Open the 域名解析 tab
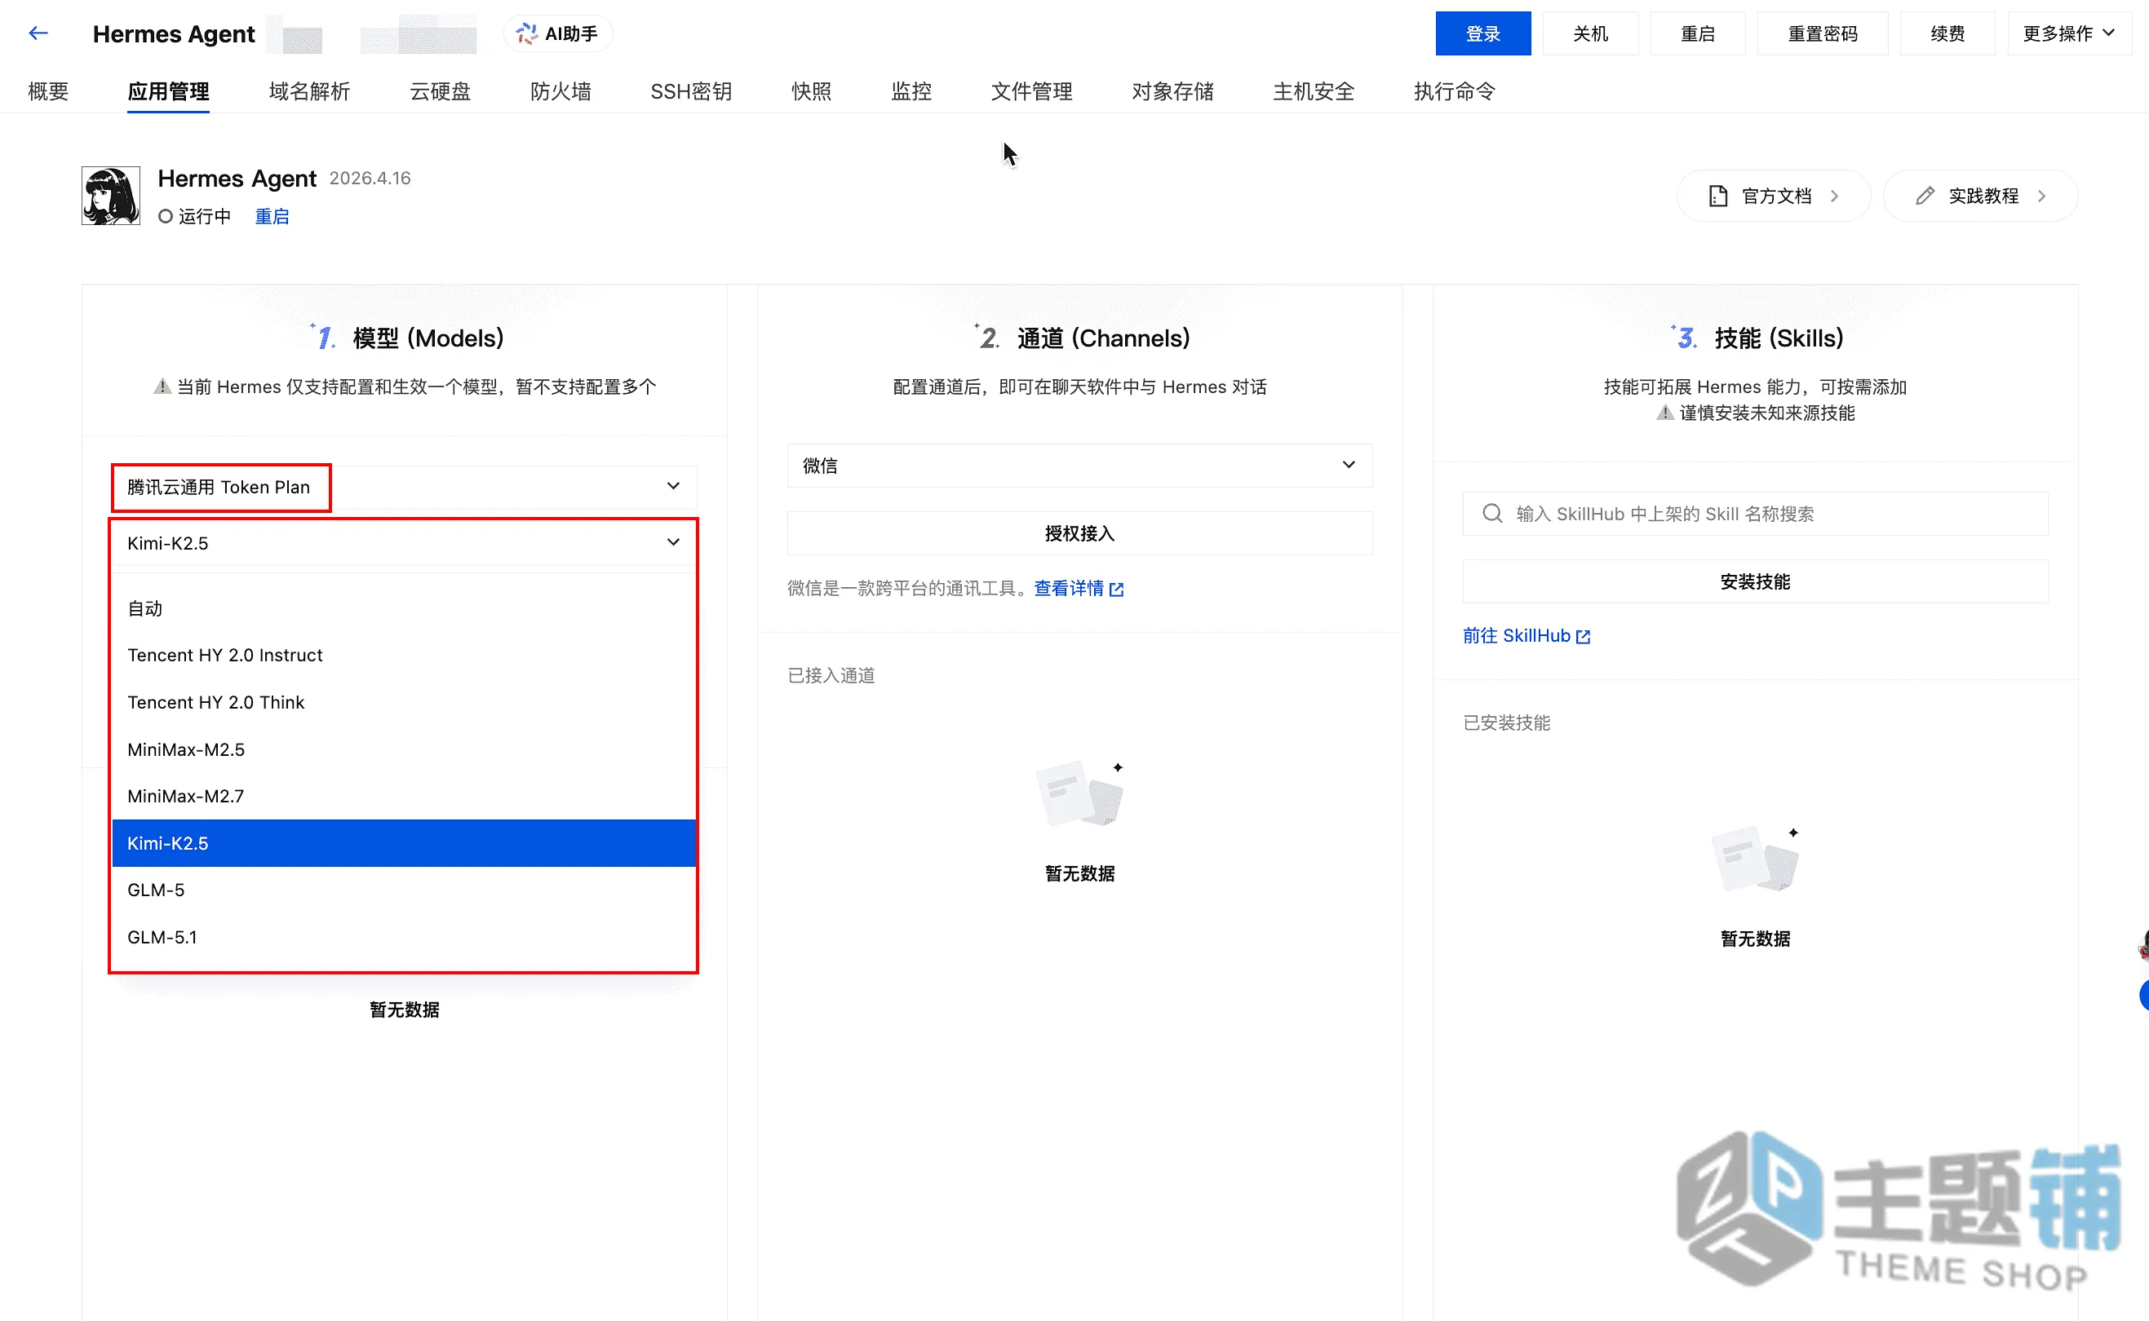Image resolution: width=2149 pixels, height=1321 pixels. coord(309,91)
